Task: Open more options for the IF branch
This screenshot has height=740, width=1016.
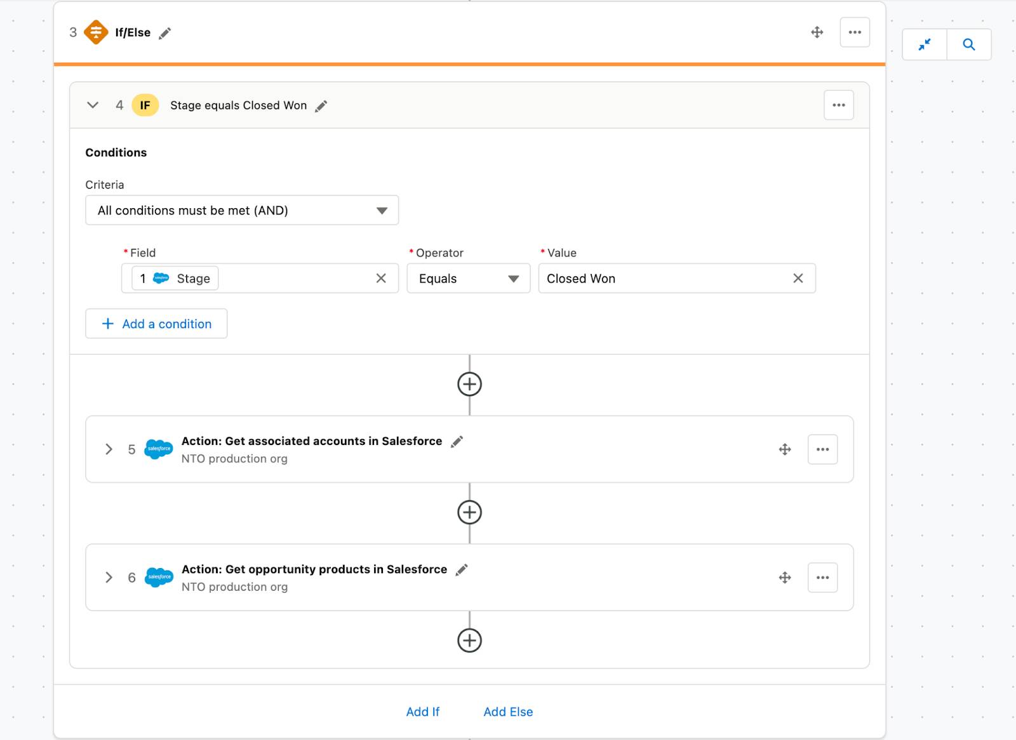Action: (839, 105)
